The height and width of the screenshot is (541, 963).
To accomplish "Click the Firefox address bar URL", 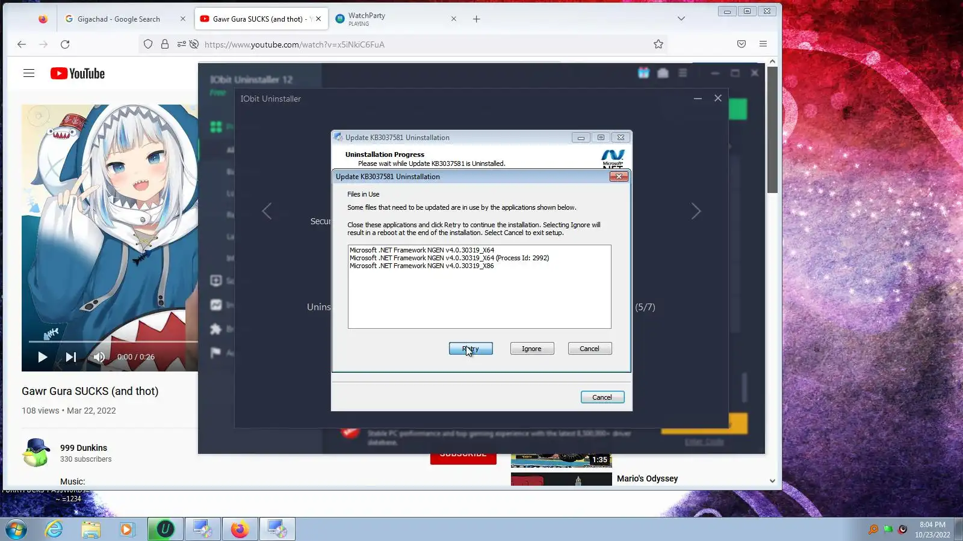I will pos(294,44).
